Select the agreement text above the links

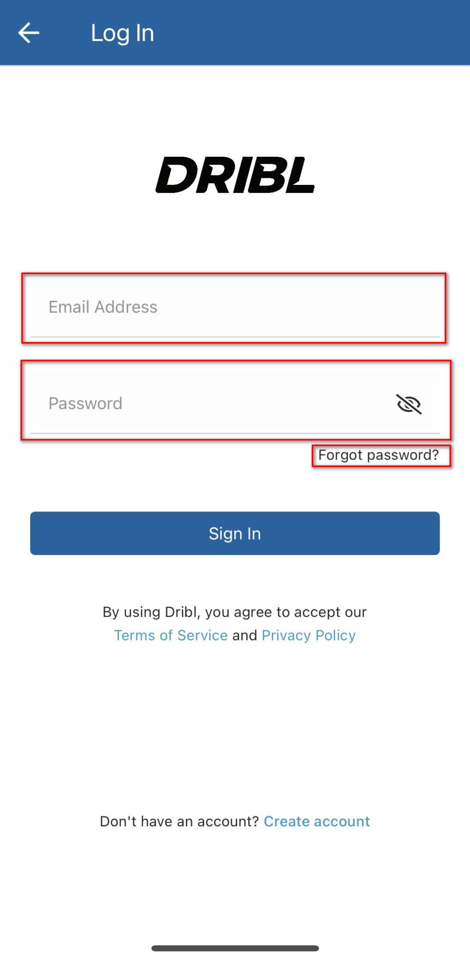[x=235, y=611]
